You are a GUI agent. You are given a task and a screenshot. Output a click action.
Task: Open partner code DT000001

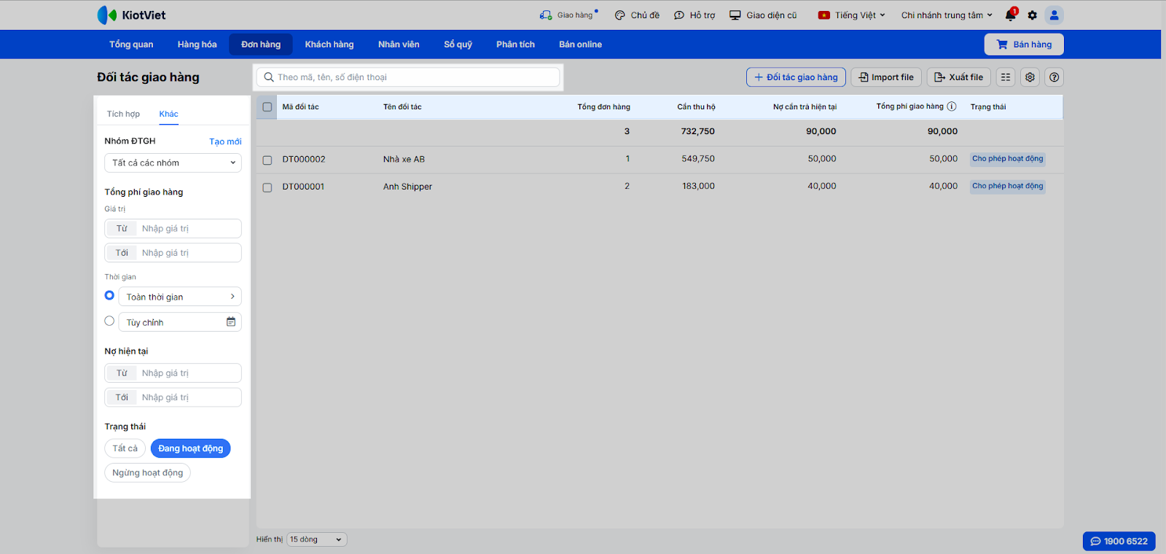[303, 187]
